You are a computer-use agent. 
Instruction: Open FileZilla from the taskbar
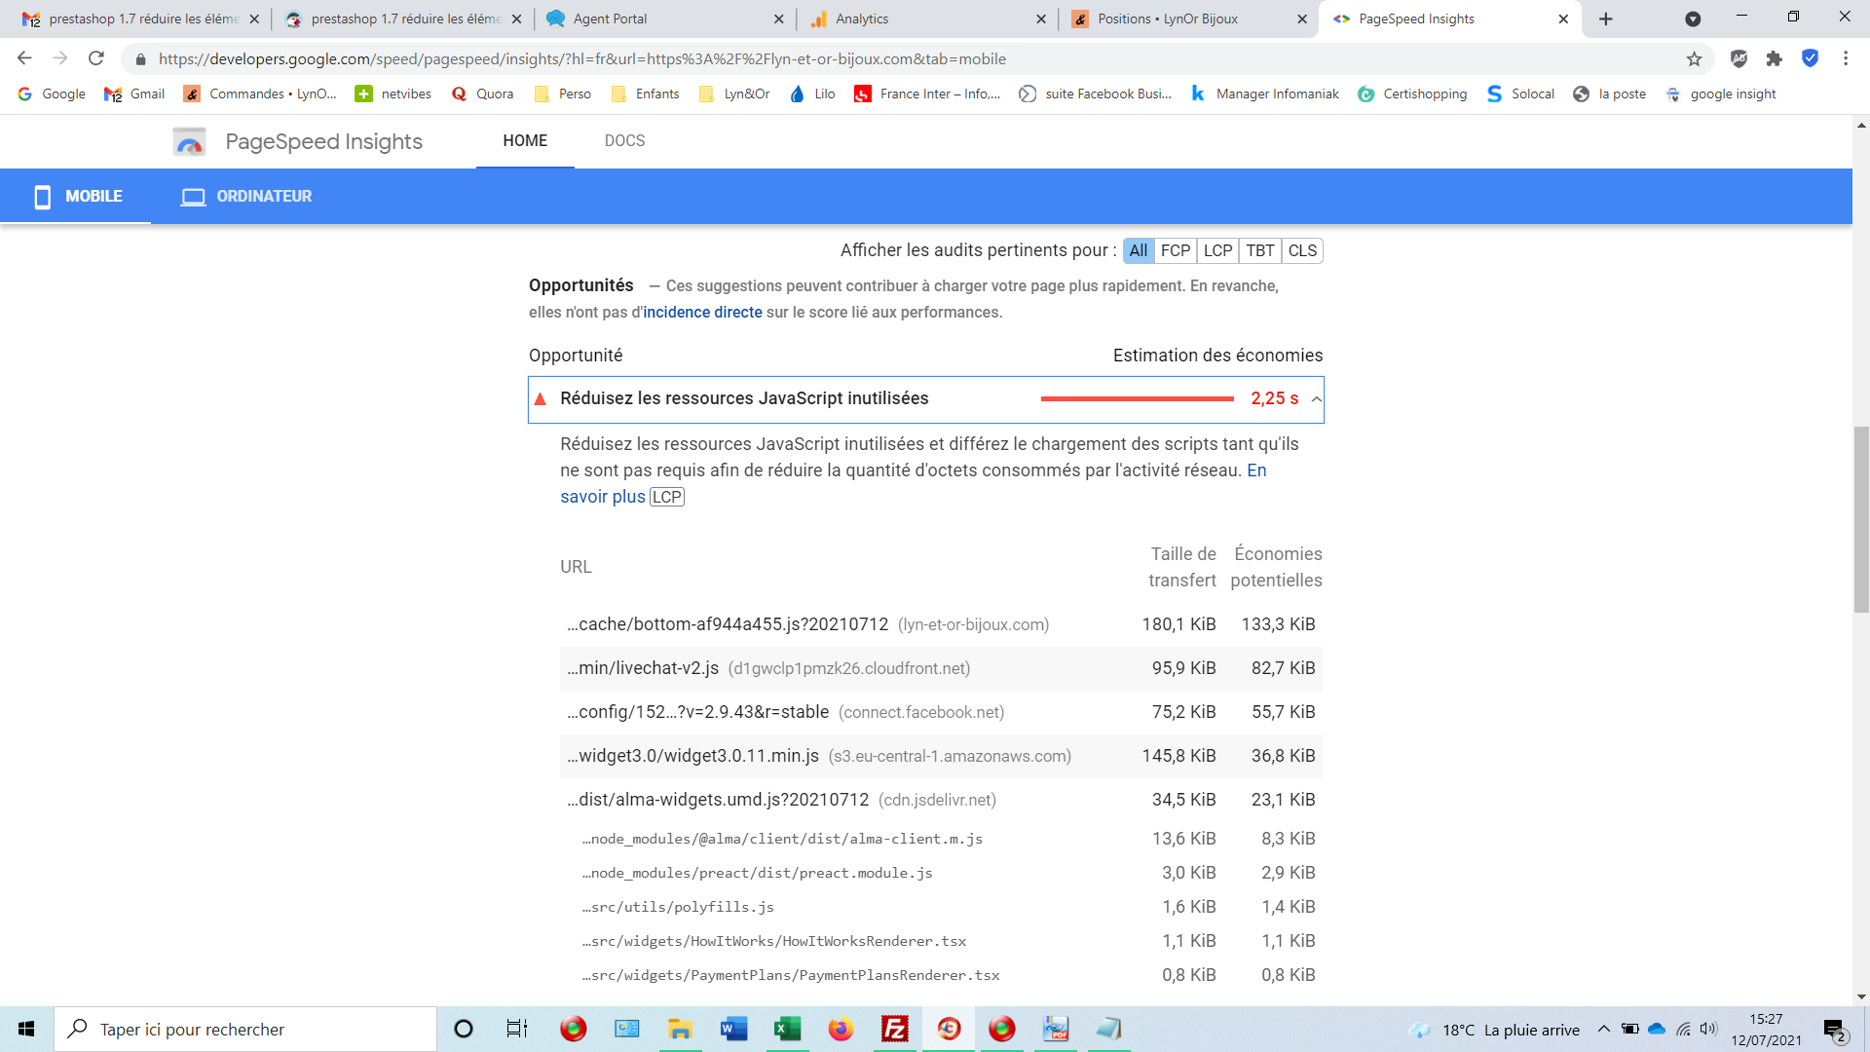(894, 1029)
